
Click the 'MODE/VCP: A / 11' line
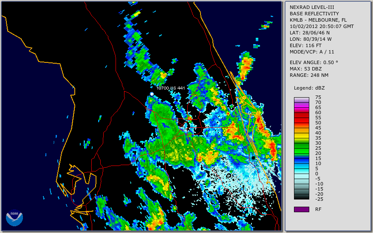pyautogui.click(x=312, y=52)
